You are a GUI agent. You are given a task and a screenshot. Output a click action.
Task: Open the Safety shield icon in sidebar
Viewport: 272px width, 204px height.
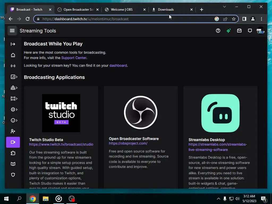pos(13,175)
